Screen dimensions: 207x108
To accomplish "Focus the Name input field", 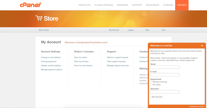I will (x=165, y=67).
